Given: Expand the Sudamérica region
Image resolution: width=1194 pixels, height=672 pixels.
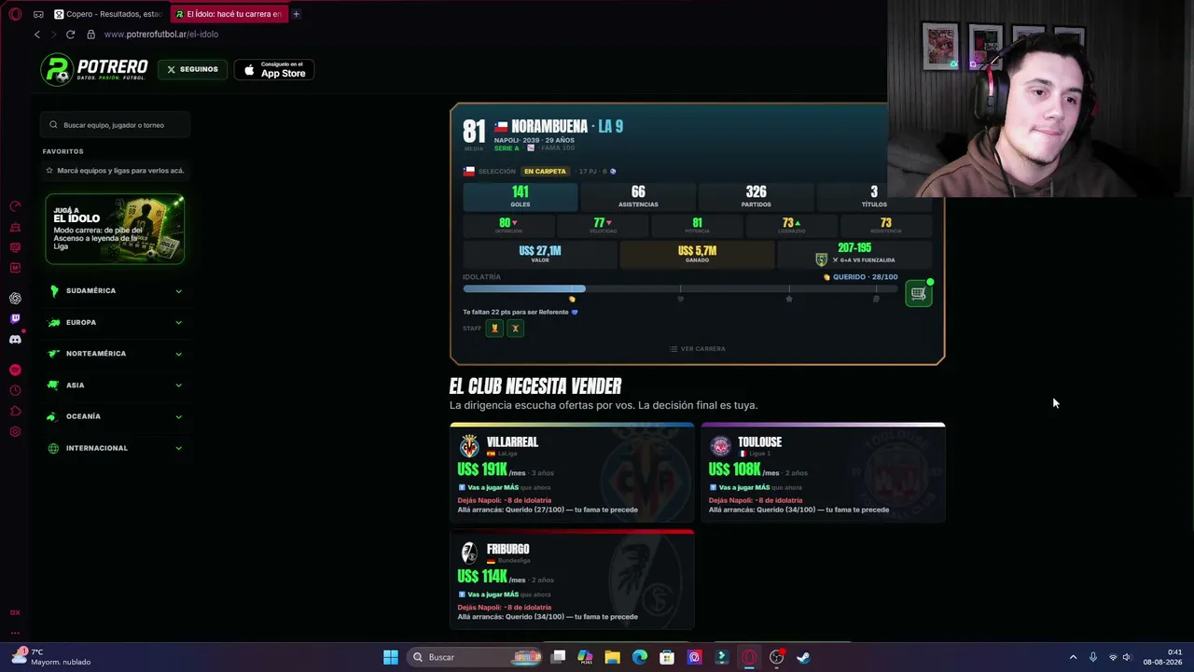Looking at the screenshot, I should [x=115, y=291].
